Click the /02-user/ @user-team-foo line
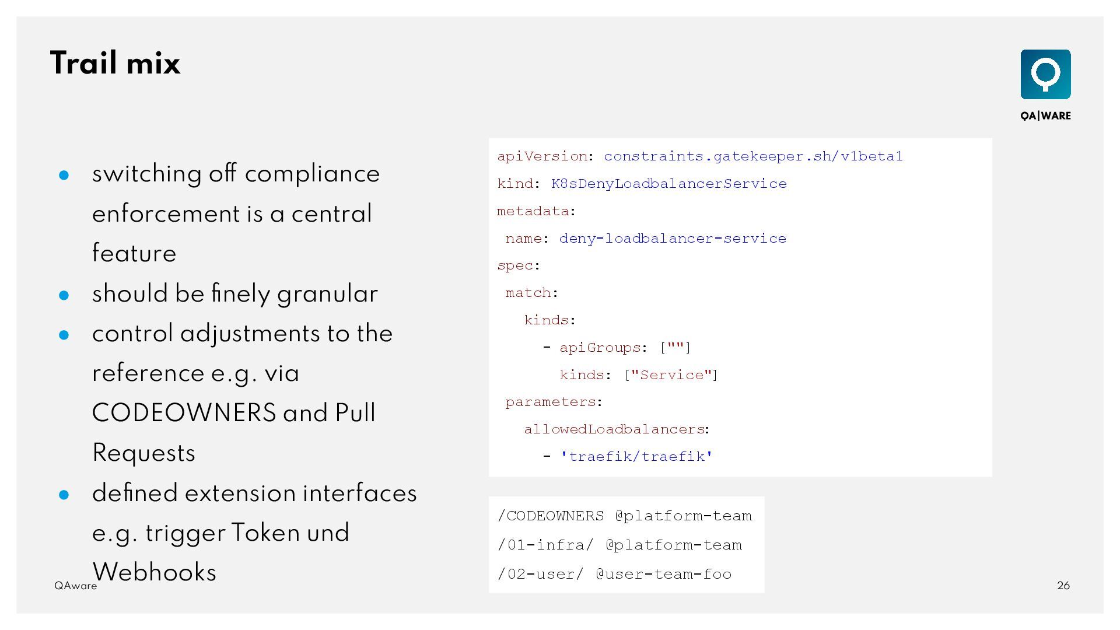Screen dimensions: 1120x630 pyautogui.click(x=614, y=575)
